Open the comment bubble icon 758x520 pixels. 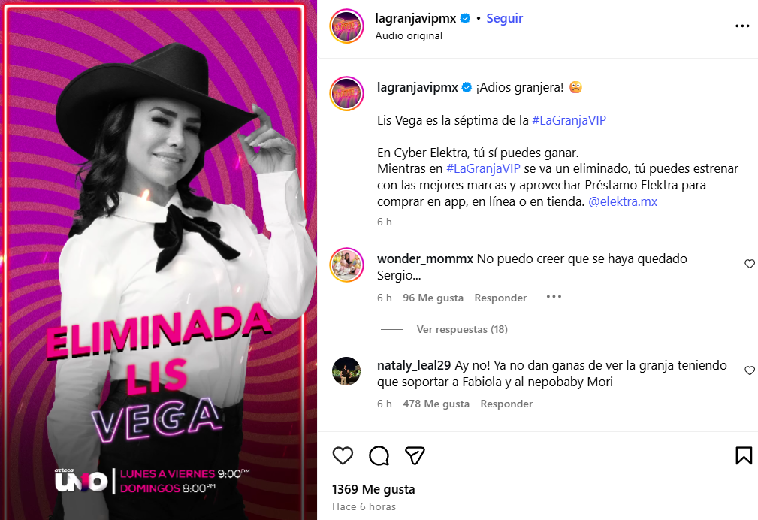pos(379,455)
